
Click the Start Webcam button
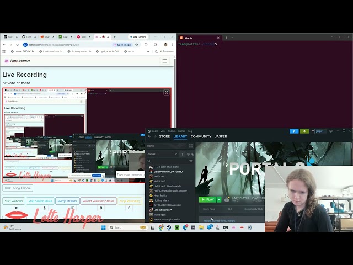[x=14, y=201]
